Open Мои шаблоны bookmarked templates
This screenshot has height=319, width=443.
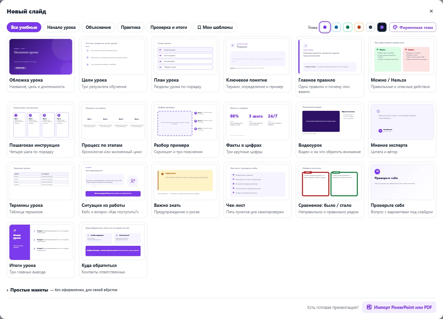(215, 27)
